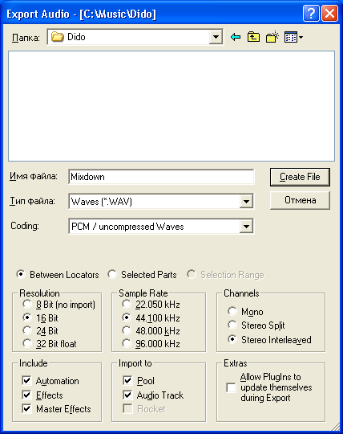Click the Create File button
This screenshot has height=434, width=343.
pos(300,177)
